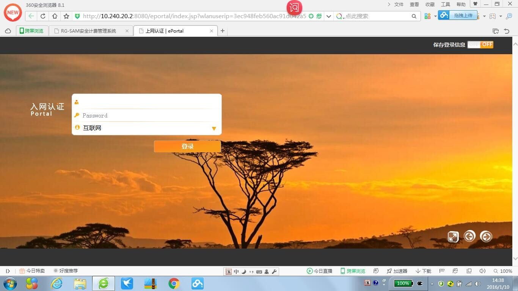This screenshot has height=291, width=518.
Task: Open a new tab with plus button
Action: [223, 31]
